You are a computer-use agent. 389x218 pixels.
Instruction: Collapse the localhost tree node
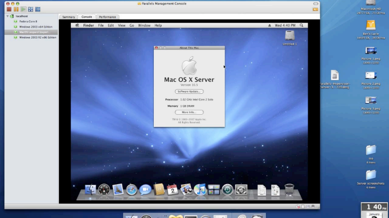[8, 16]
